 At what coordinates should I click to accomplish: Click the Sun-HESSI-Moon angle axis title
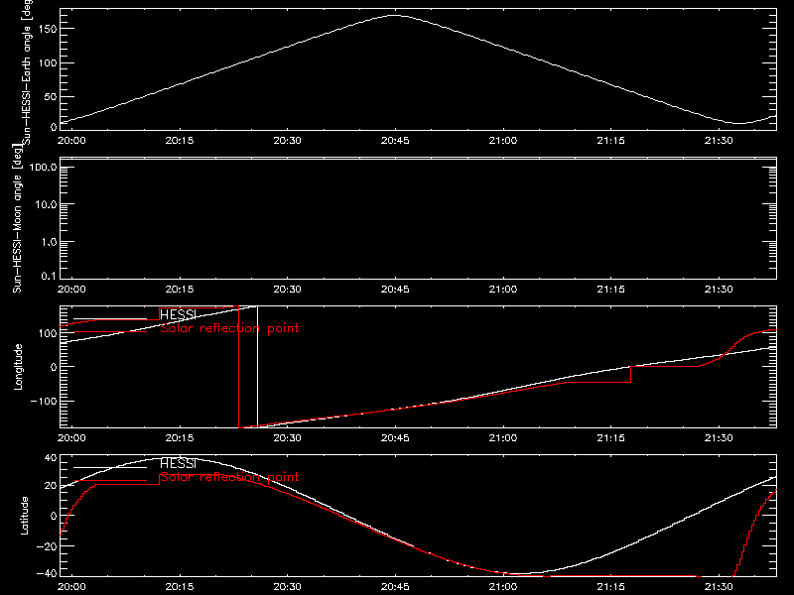click(x=17, y=219)
